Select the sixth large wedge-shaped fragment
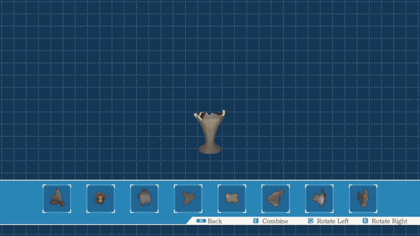Image resolution: width=420 pixels, height=236 pixels. point(276,199)
